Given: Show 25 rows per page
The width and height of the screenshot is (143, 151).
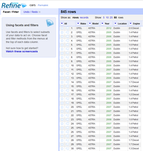Looking at the screenshot, I should click(111, 18).
